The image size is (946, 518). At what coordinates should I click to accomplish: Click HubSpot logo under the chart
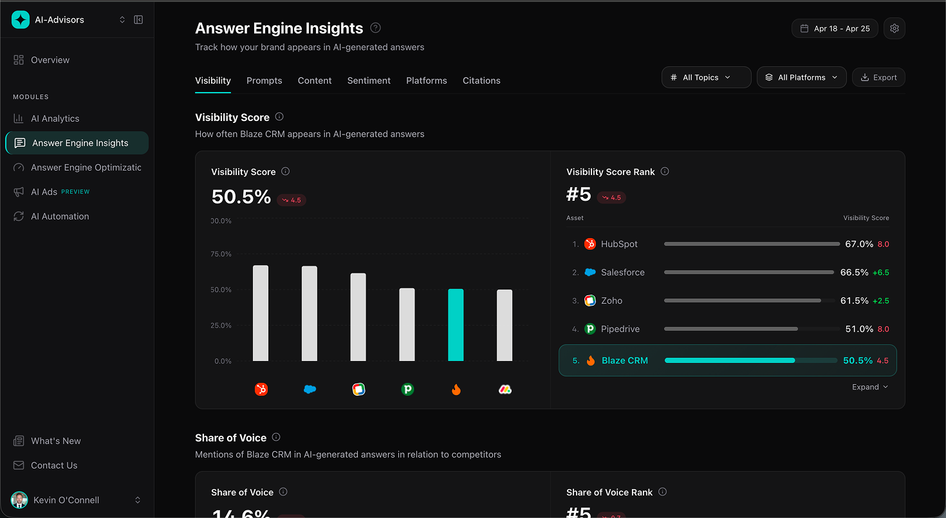tap(261, 389)
